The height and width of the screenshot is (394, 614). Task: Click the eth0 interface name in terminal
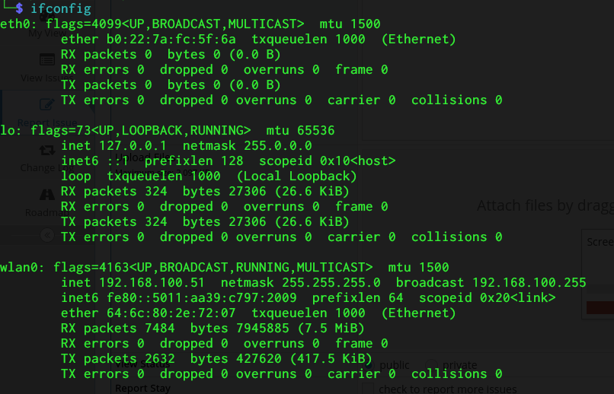click(x=13, y=24)
